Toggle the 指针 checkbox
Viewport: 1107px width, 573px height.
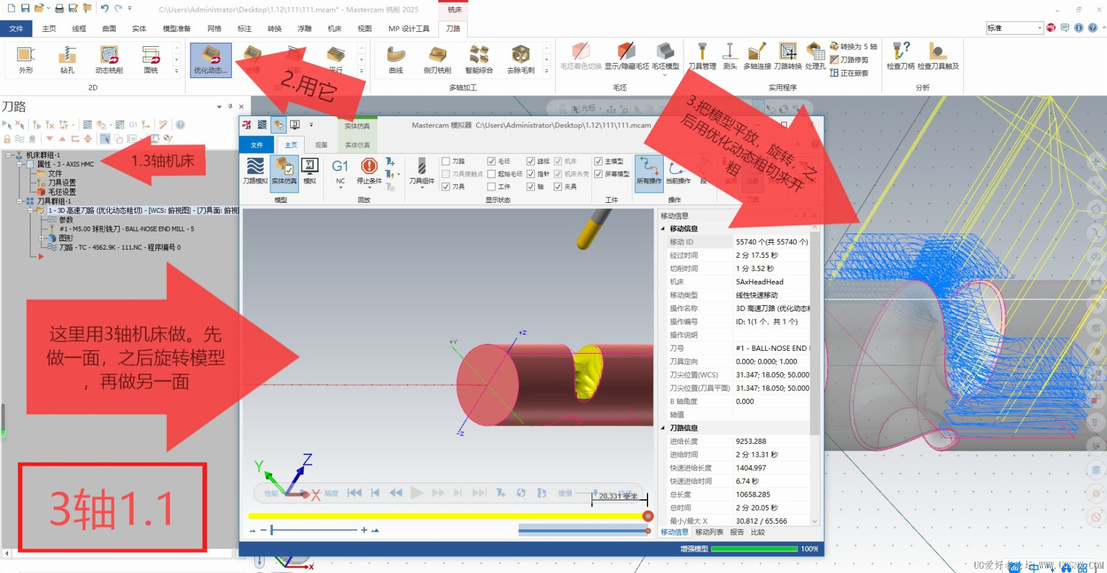(x=531, y=174)
